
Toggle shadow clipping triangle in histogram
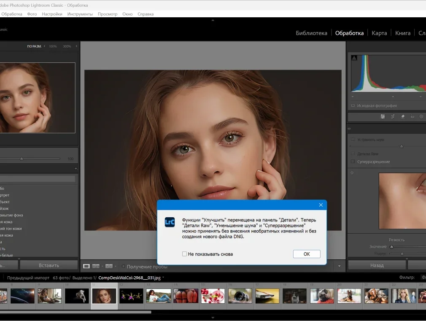[354, 58]
